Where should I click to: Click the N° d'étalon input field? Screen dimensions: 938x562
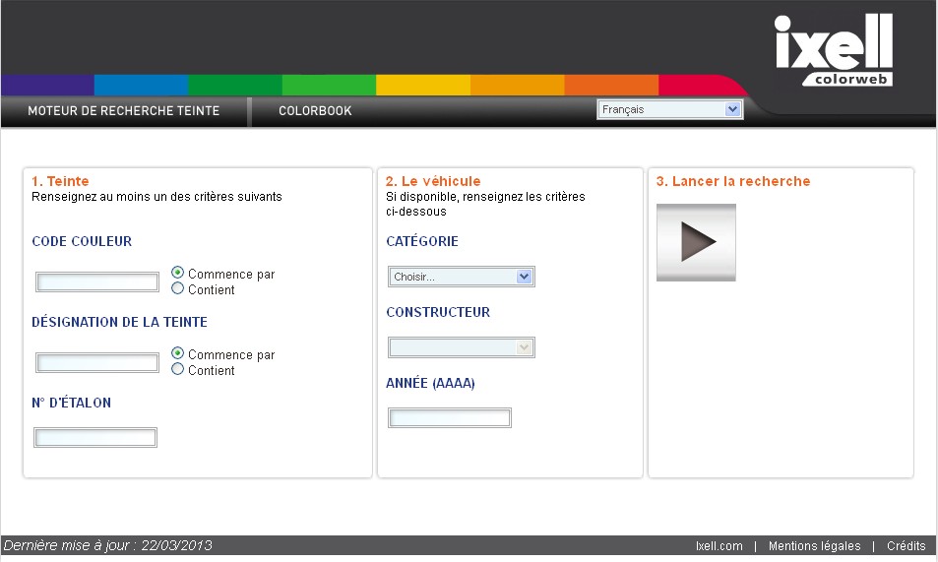[x=96, y=438]
